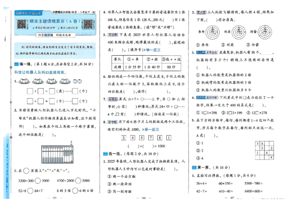289x205 pixels.
Task: Click the calculation 6400+600=
Action: pyautogui.click(x=254, y=191)
